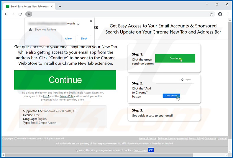Click the vertical scrollbar down arrow

pyautogui.click(x=230, y=152)
